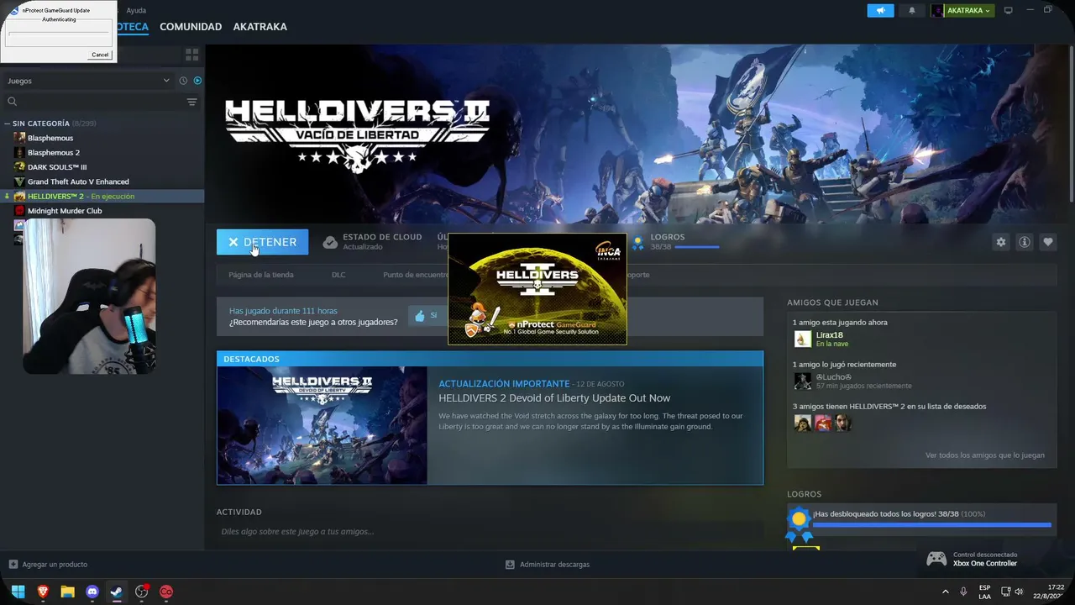
Task: Click the Administrar descargas download icon
Action: coord(510,565)
